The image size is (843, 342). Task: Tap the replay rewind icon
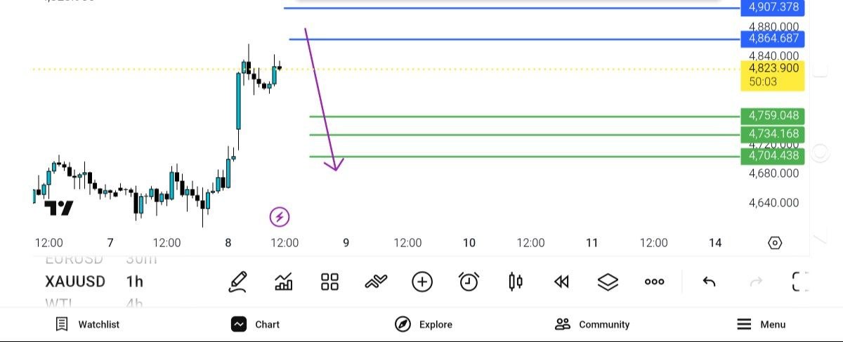coord(561,282)
